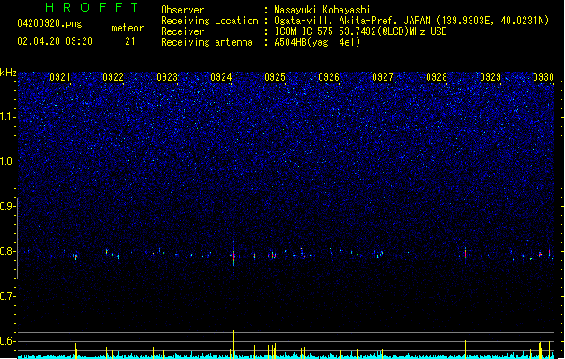Click observer name Masayuki Kobayashi
565x359 pixels.
322,10
